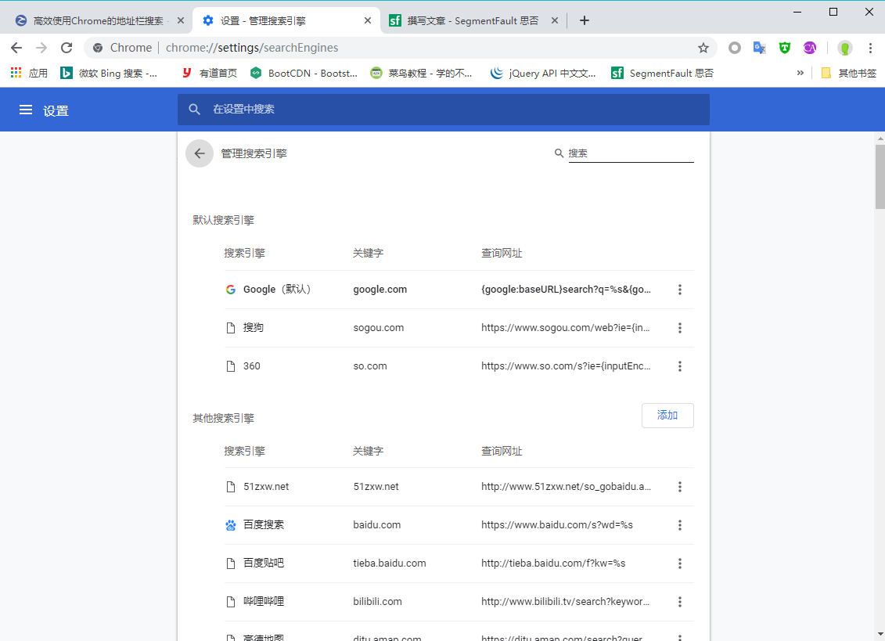
Task: Click the Google Translate extension icon
Action: pyautogui.click(x=759, y=48)
